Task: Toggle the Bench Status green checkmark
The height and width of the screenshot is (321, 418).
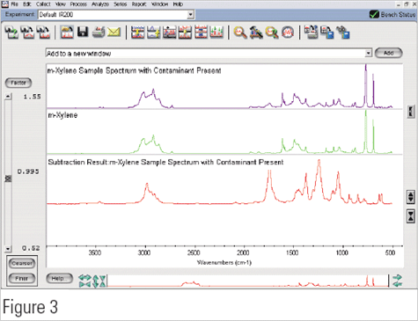Action: pos(374,14)
